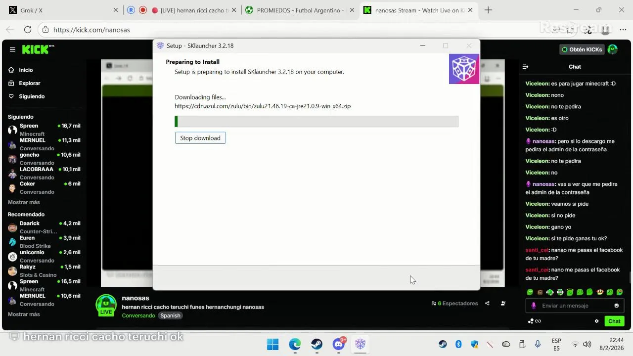
Task: Click Stop download in the SKlauncher setup
Action: [x=200, y=138]
